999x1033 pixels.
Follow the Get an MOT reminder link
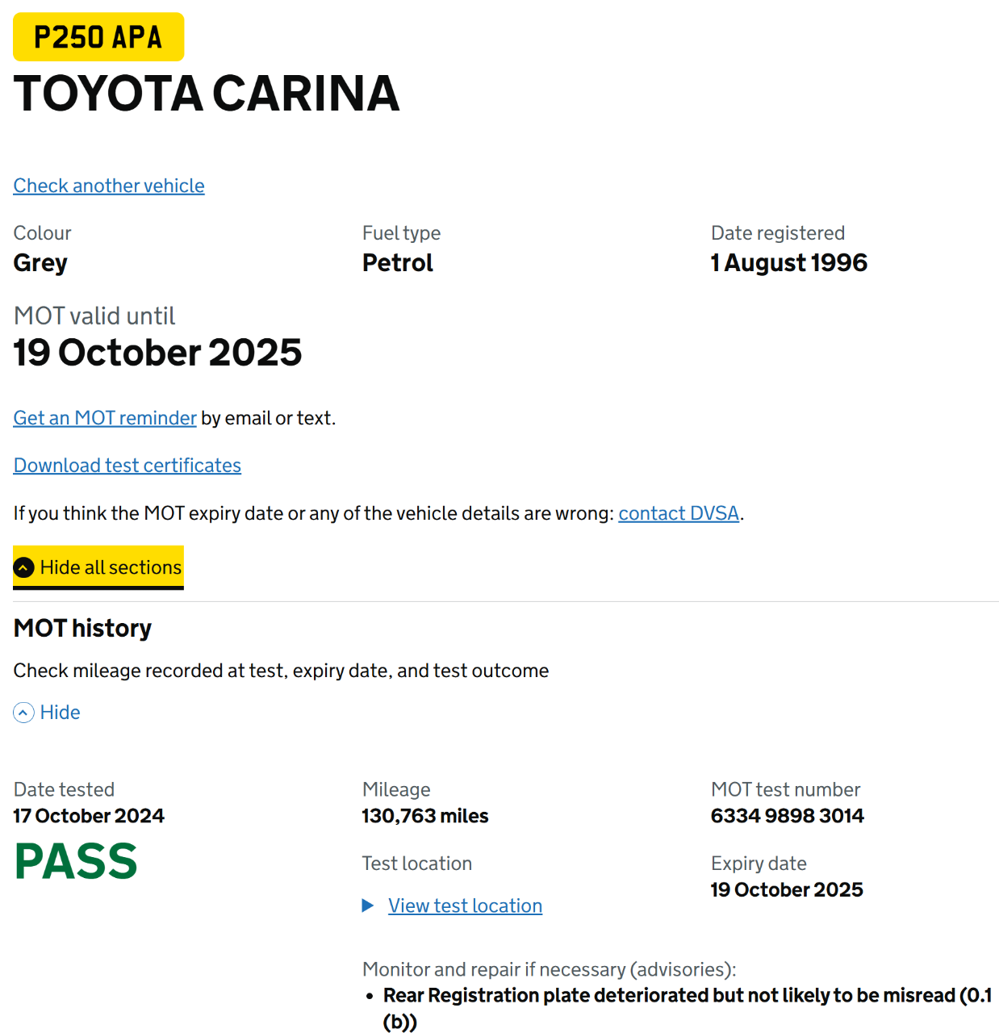pyautogui.click(x=105, y=418)
